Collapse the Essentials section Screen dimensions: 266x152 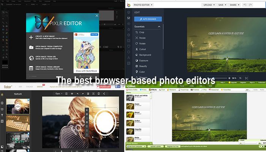pyautogui.click(x=159, y=27)
